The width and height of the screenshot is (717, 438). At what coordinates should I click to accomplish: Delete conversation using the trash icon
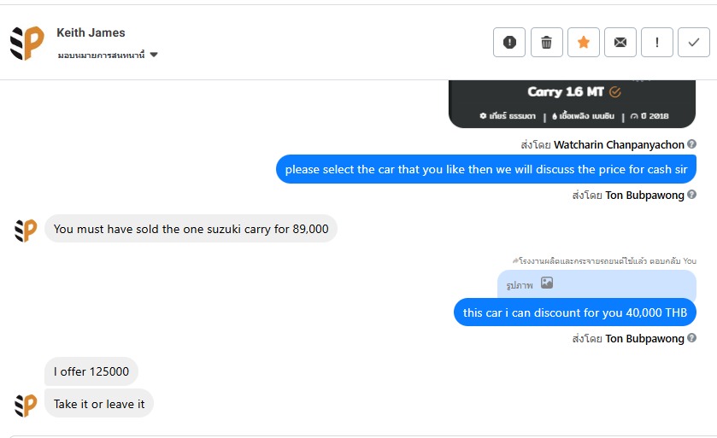[547, 42]
